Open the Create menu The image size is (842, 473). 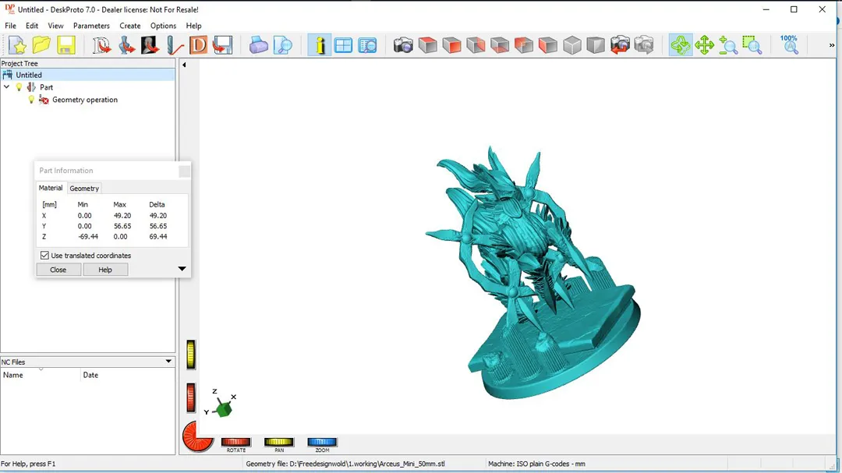(130, 26)
